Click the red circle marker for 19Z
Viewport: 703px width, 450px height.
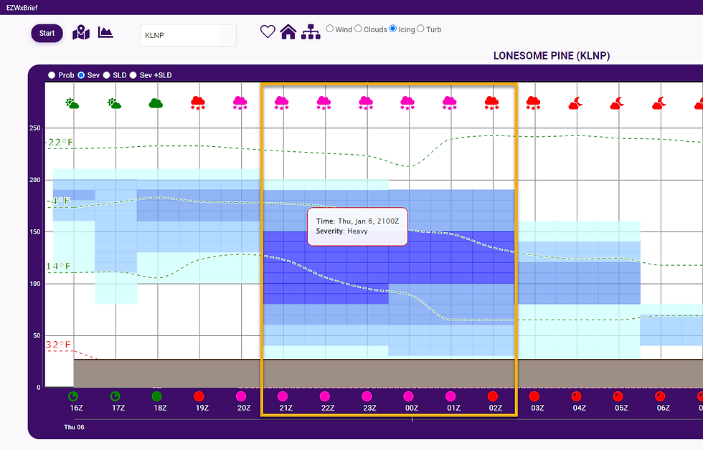pos(199,396)
